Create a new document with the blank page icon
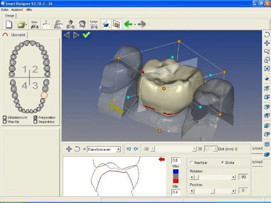 tap(9, 24)
